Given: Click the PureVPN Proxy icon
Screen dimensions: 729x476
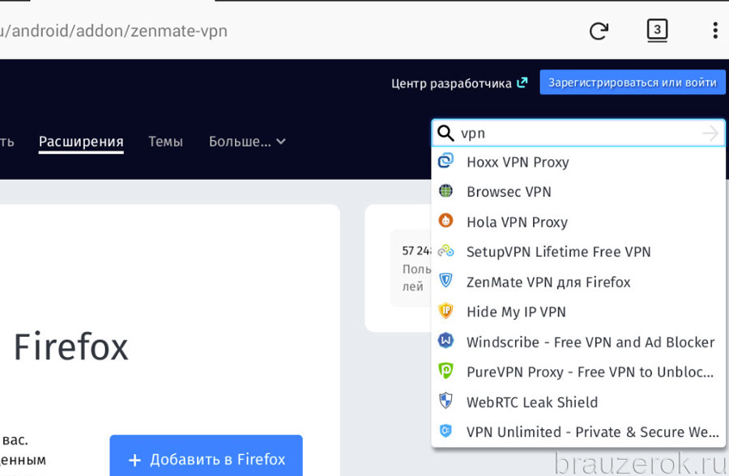Looking at the screenshot, I should 446,371.
